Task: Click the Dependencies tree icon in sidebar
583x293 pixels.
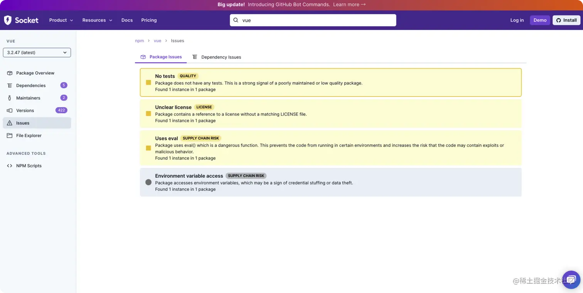Action: [x=10, y=85]
